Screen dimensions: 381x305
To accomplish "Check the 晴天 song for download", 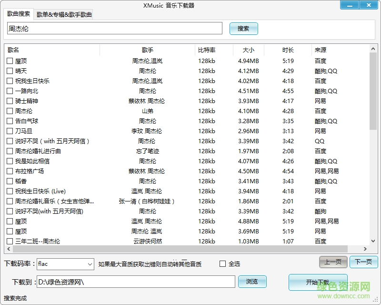I will (x=9, y=71).
